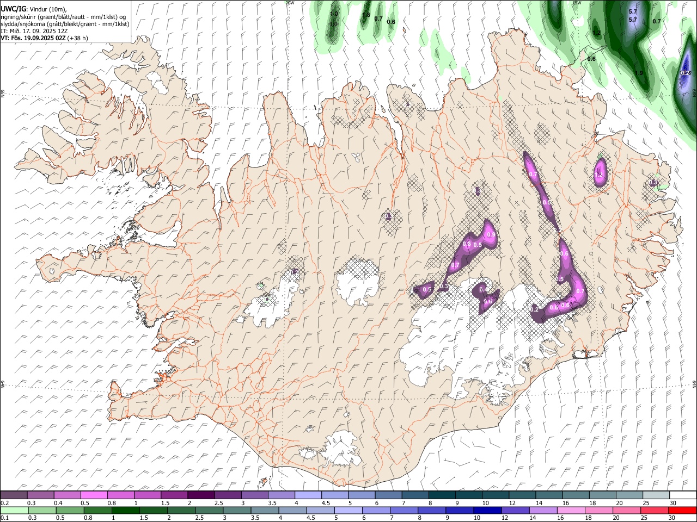
Task: Select the upper-legend swatch starting at 0.3
Action: click(x=41, y=495)
